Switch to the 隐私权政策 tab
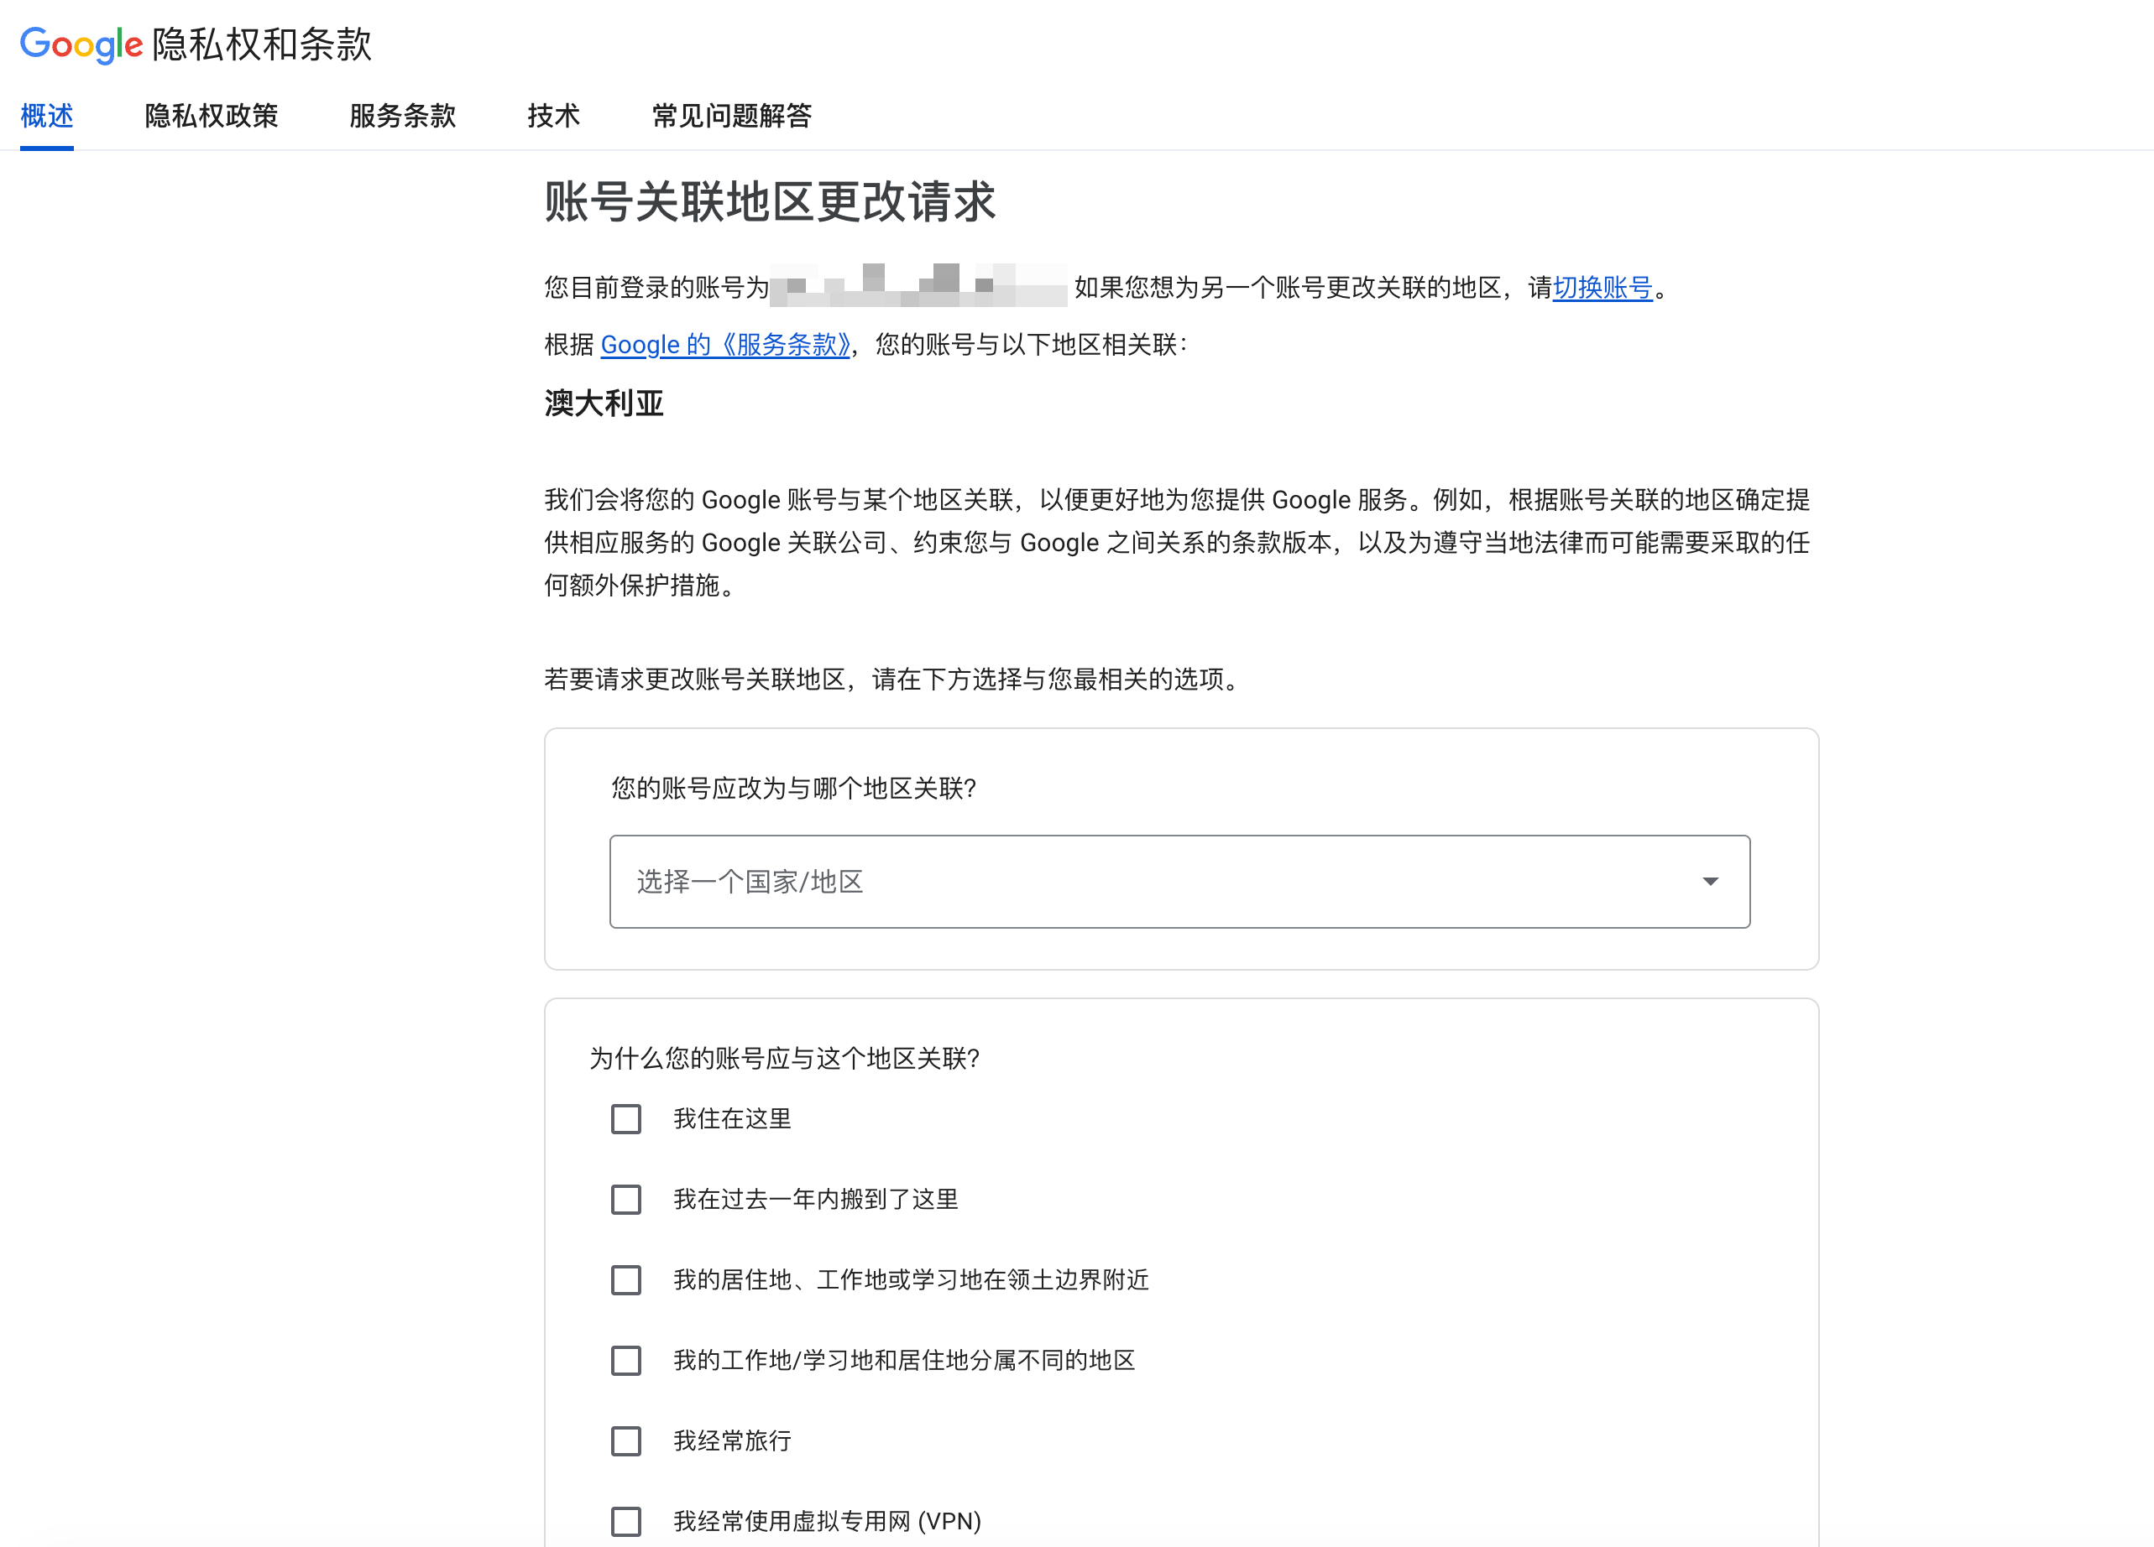The image size is (2154, 1547). (211, 116)
